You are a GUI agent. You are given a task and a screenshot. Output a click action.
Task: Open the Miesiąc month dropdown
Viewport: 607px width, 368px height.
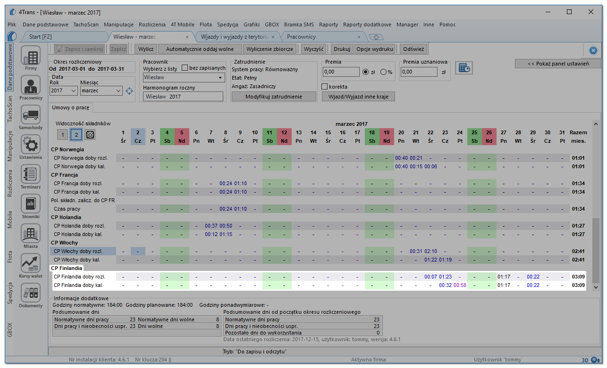pos(118,90)
